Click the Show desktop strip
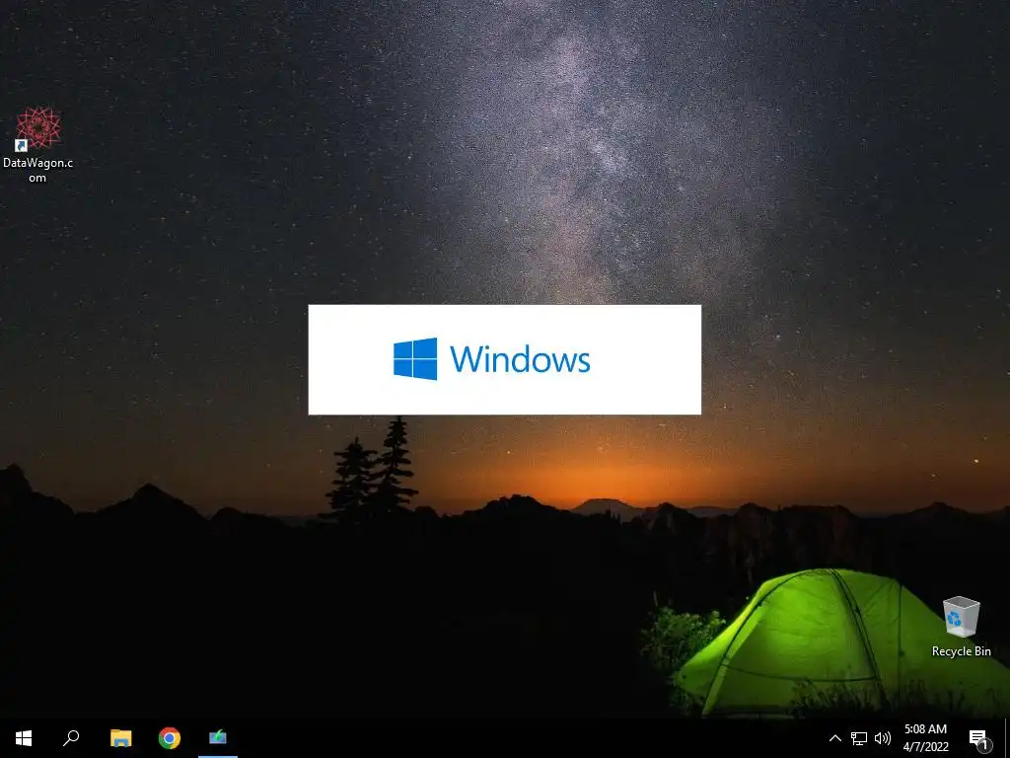The width and height of the screenshot is (1010, 758). tap(1007, 738)
